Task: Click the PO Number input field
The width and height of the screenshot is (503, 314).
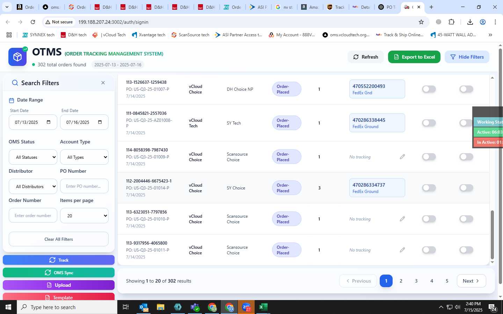Action: click(84, 186)
